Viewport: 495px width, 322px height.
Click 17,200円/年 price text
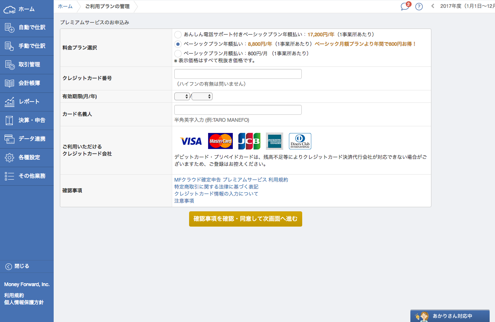[x=321, y=34]
